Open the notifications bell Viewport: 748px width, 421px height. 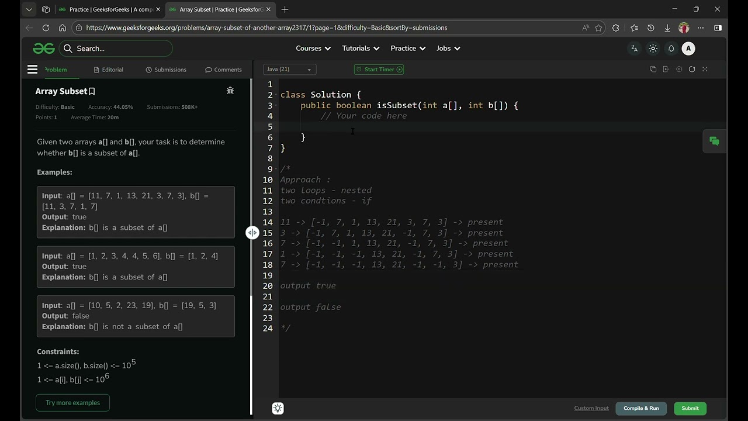tap(671, 49)
